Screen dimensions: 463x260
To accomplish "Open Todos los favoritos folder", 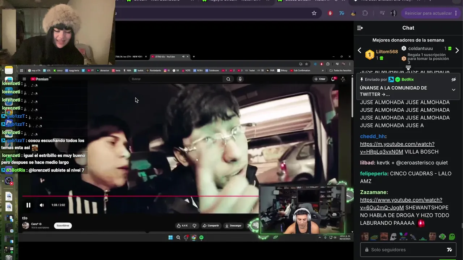I will [340, 70].
